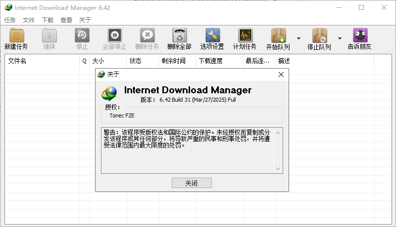Sort by the 文件名 column header
The width and height of the screenshot is (396, 227).
(x=42, y=61)
